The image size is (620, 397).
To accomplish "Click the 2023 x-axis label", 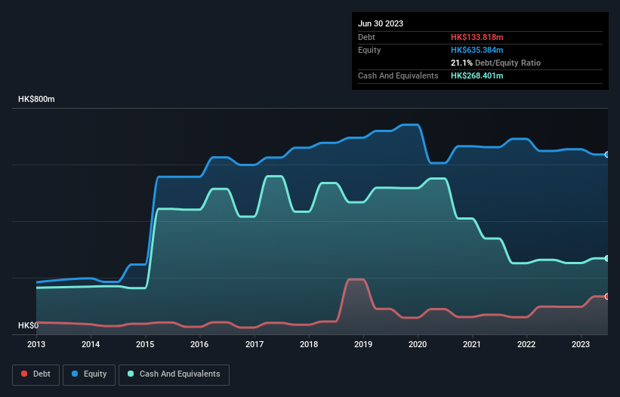I will pos(581,344).
